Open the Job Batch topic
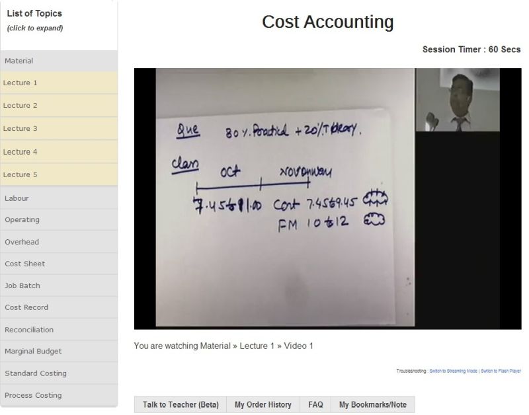The width and height of the screenshot is (529, 415). point(59,286)
